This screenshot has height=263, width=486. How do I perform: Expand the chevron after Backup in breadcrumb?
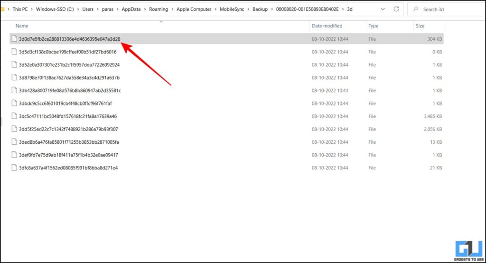272,9
